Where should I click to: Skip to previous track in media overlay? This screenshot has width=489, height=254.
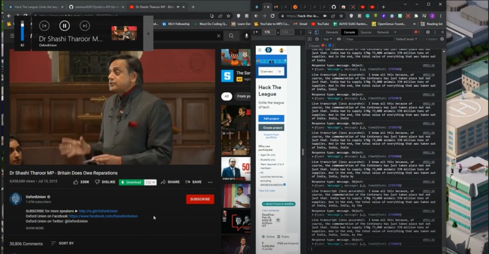point(44,26)
